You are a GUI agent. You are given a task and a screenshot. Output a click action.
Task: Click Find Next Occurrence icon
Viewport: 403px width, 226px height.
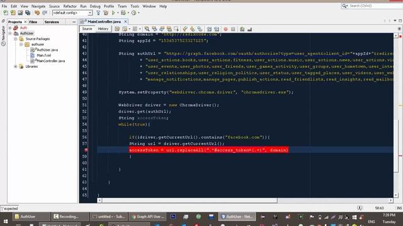point(162,29)
